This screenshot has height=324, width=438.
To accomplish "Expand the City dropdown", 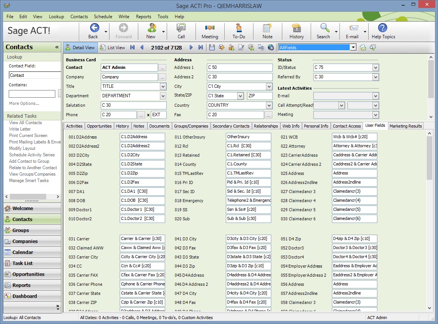I will pyautogui.click(x=269, y=87).
